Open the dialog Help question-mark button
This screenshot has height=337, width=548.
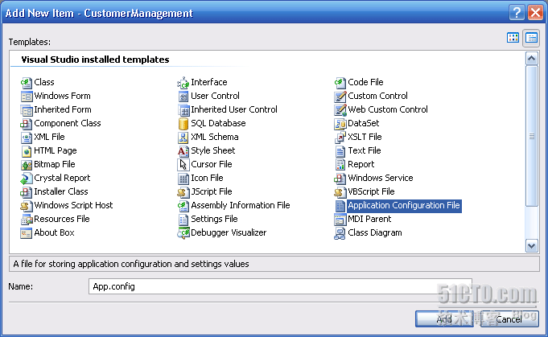pyautogui.click(x=517, y=13)
